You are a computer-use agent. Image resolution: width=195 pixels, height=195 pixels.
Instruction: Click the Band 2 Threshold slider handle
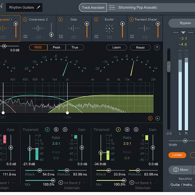(30, 149)
